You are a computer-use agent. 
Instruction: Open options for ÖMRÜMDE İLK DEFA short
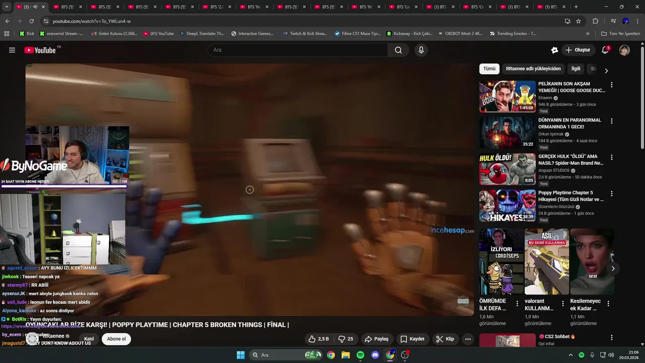click(517, 304)
